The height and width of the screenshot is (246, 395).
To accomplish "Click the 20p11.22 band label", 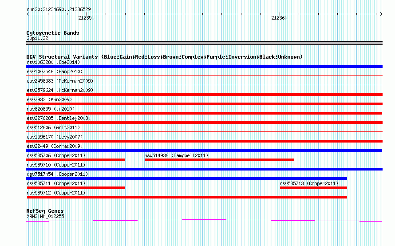I will tap(37, 38).
